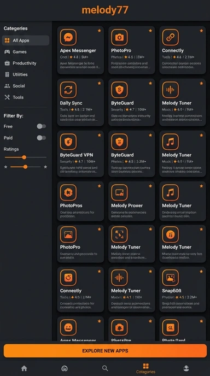Tap the Tools wrench icon
Image resolution: width=210 pixels, height=376 pixels.
tap(7, 97)
